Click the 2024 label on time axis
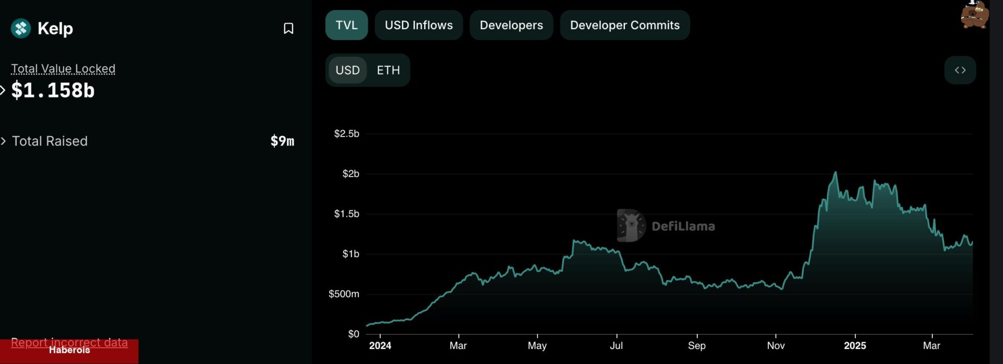The image size is (1003, 364). coord(380,345)
